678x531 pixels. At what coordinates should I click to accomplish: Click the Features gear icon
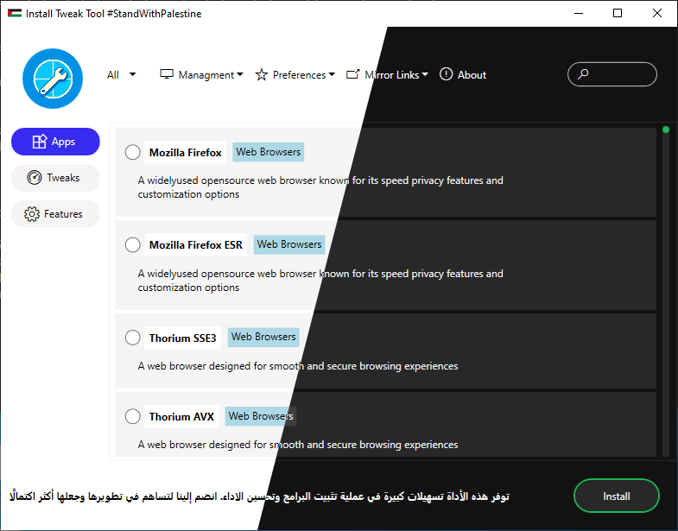click(32, 214)
